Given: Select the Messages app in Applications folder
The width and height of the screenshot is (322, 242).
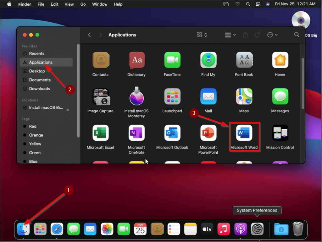Looking at the screenshot, I should tap(280, 96).
